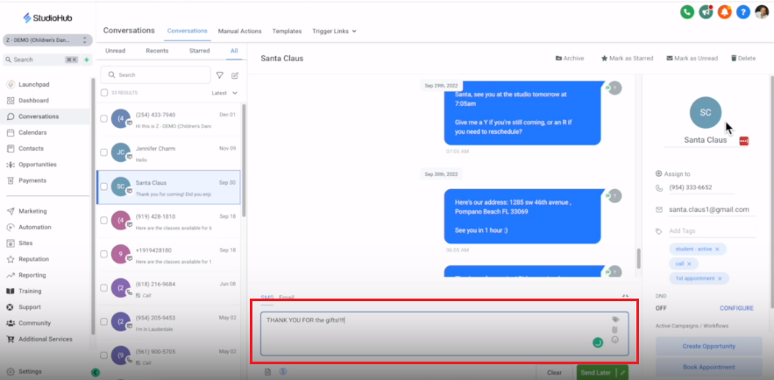Check the box for (954) 205-9453 conversation
Viewport: 774px width, 380px height.
(x=103, y=321)
